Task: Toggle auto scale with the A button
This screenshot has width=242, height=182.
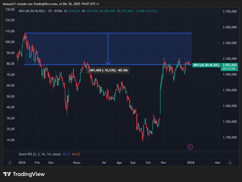Action: click(230, 163)
